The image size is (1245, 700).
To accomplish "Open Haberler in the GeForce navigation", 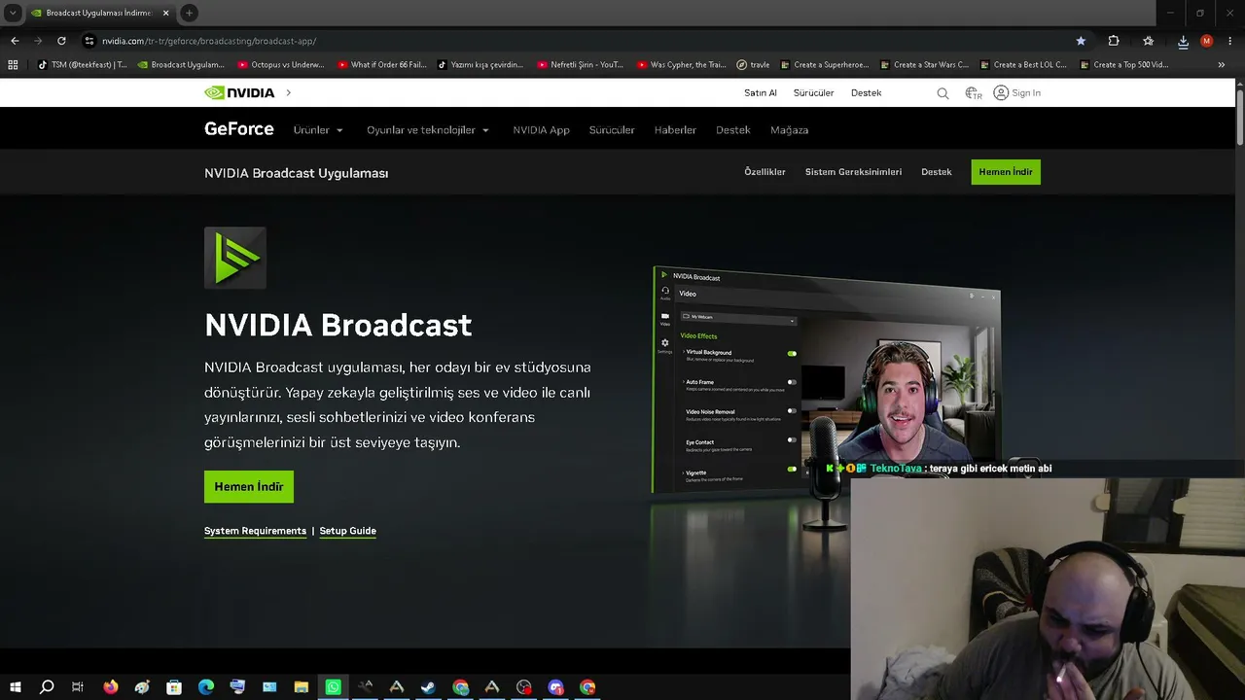I will [675, 130].
